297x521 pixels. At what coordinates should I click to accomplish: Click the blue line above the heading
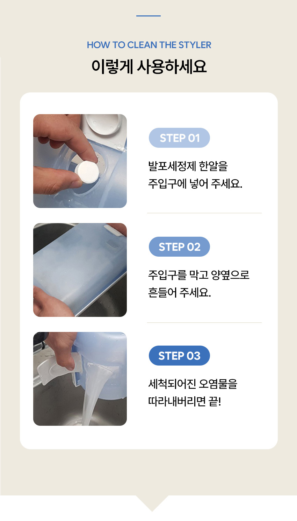(148, 16)
